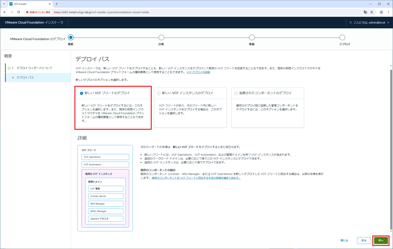Click the 戻る button
Viewport: 393px width, 249px height.
pyautogui.click(x=364, y=240)
